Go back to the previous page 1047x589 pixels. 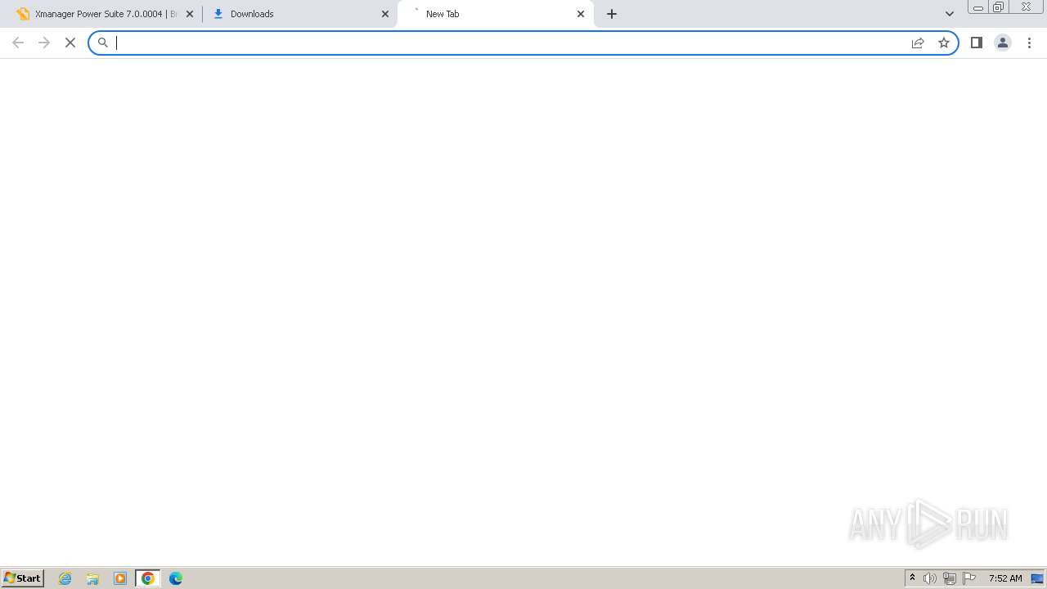pyautogui.click(x=18, y=43)
